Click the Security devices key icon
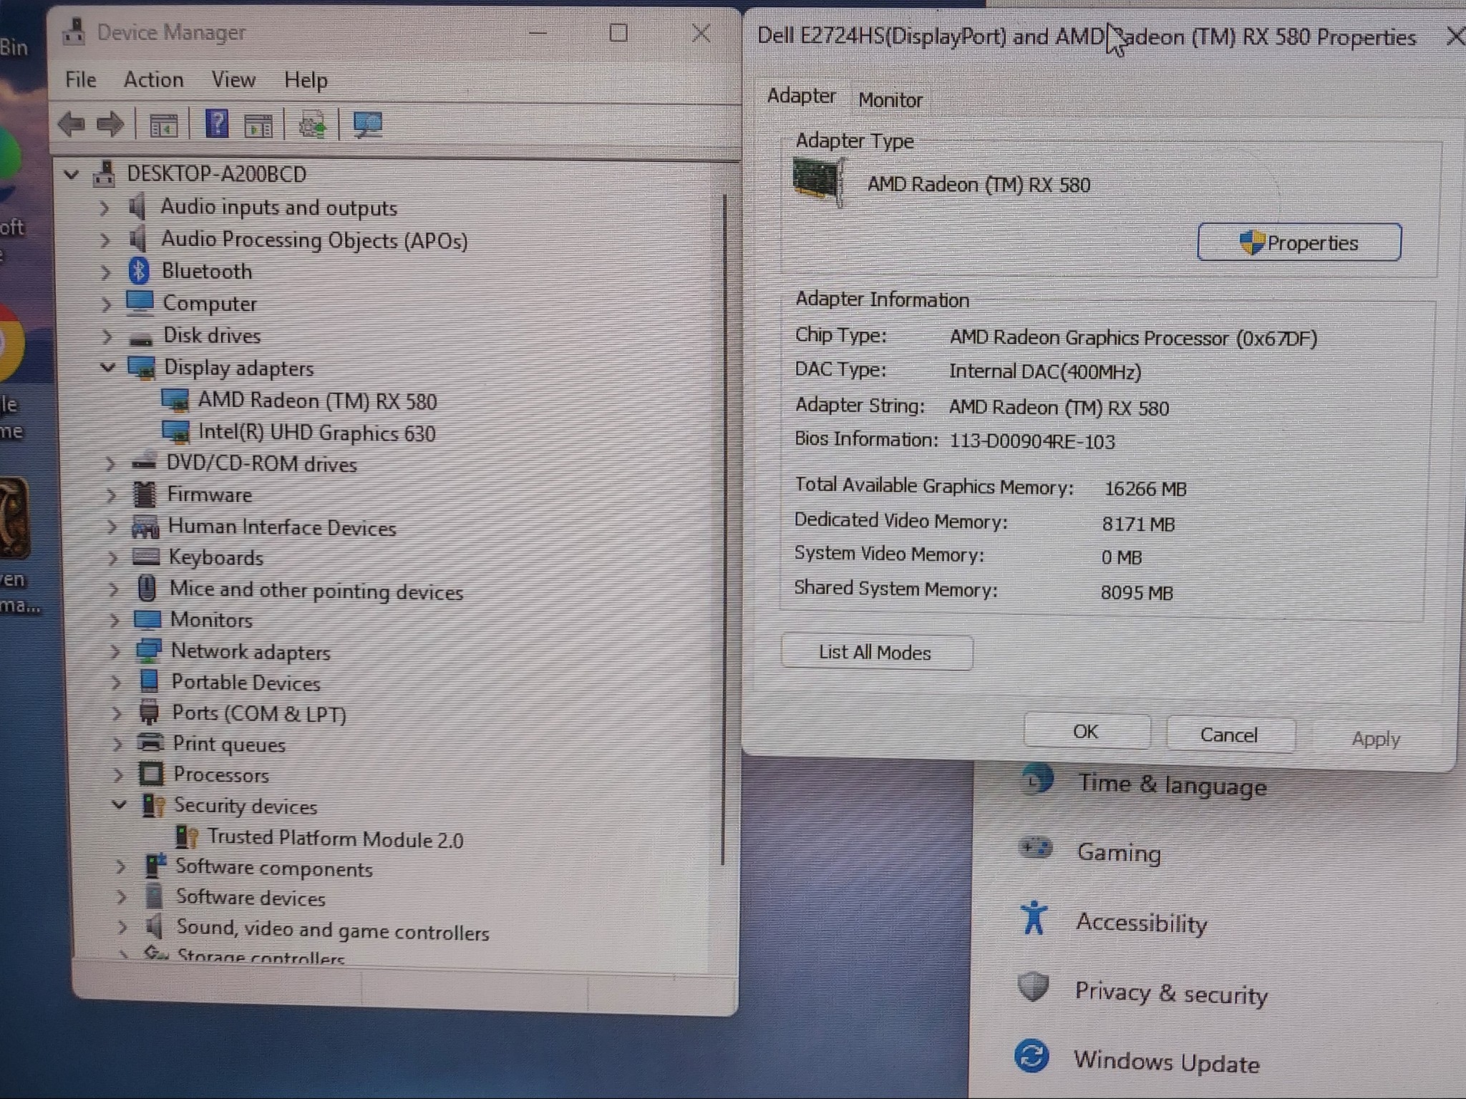 [154, 805]
